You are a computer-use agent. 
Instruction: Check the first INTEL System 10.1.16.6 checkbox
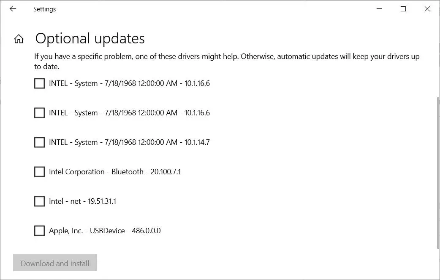[39, 83]
